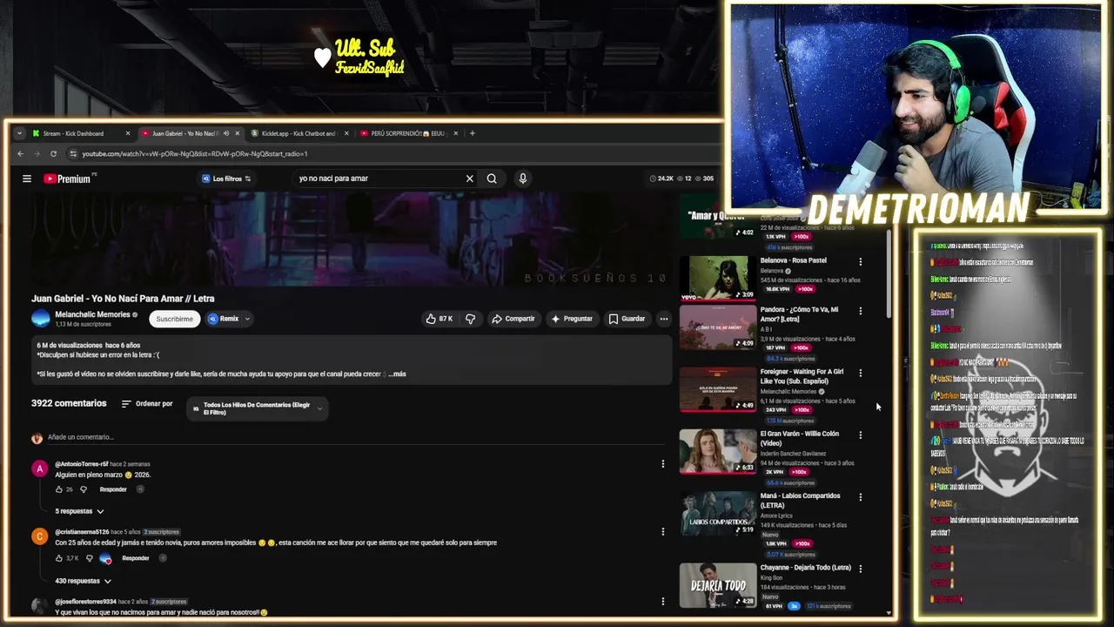Screen dimensions: 1114x627
Task: Expand 5 respuestas replies
Action: [79, 511]
